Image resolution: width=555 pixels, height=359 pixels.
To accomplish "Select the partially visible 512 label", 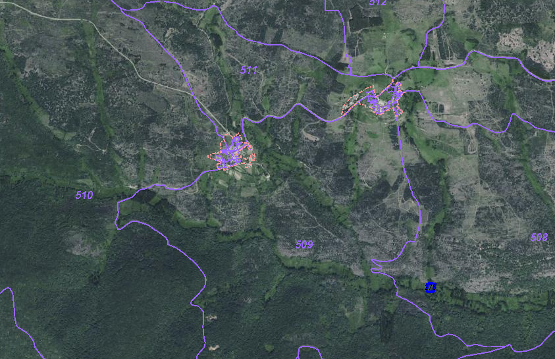I will [378, 3].
